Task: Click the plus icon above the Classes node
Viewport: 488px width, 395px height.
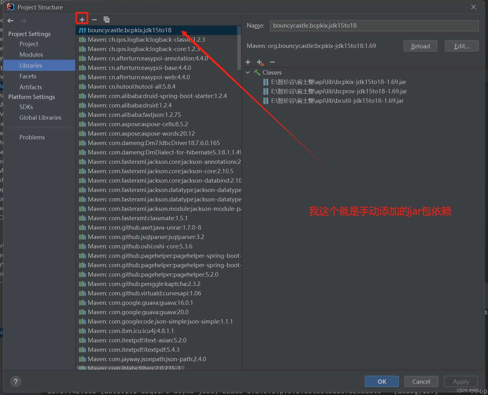Action: 248,62
